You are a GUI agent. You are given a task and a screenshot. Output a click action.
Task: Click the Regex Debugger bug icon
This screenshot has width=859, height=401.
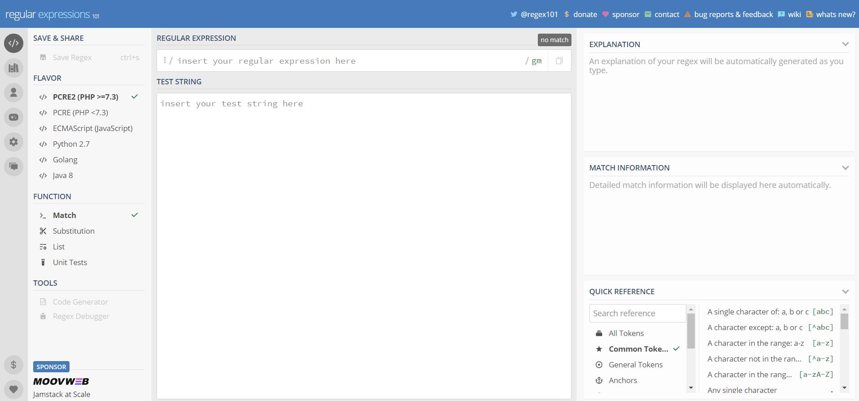[43, 316]
